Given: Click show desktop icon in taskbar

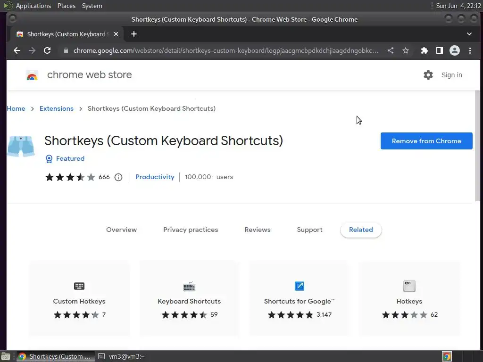Looking at the screenshot, I should coord(6,356).
